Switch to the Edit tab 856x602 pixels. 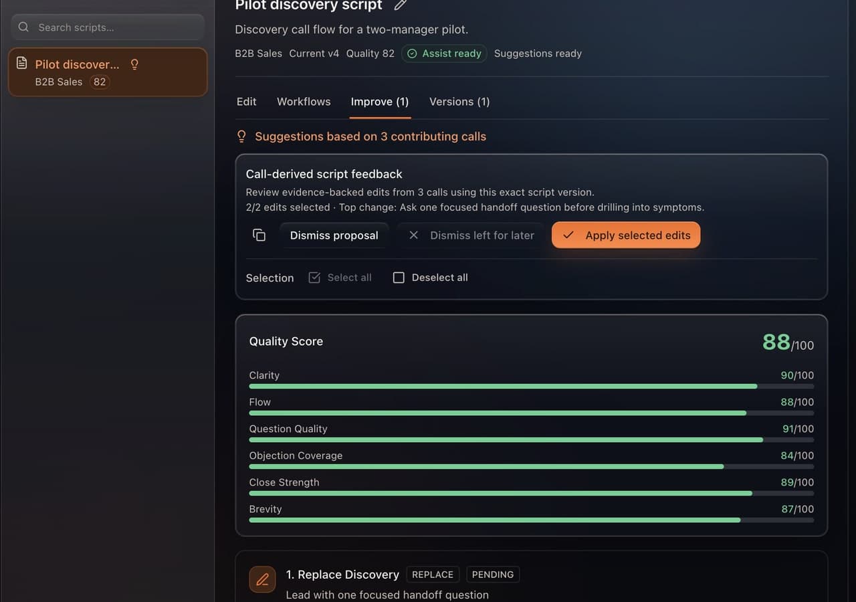tap(246, 102)
